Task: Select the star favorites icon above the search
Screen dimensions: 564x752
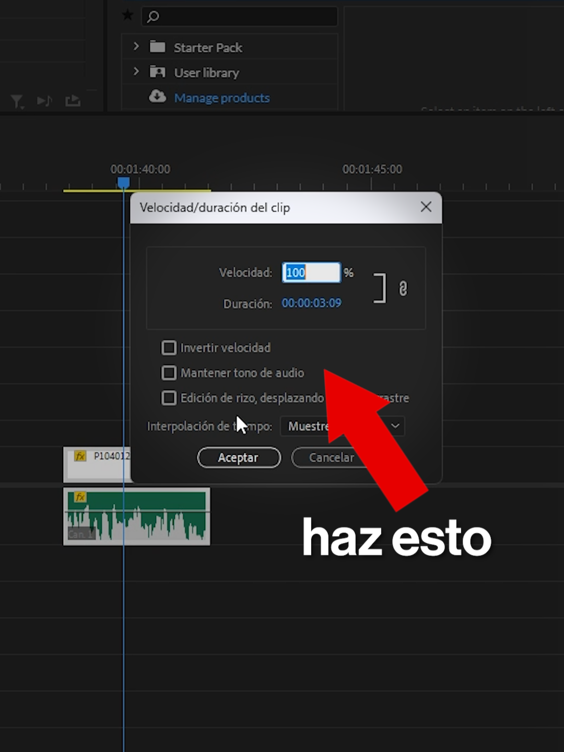Action: click(127, 15)
